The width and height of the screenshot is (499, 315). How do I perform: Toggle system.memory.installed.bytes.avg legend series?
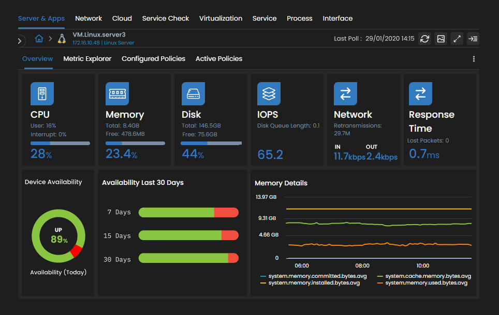coord(314,283)
